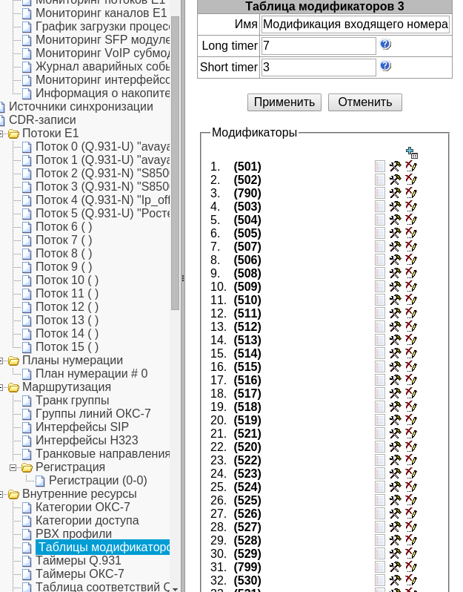
Task: Open hammer-wrench settings for modifier (501)
Action: click(x=395, y=166)
